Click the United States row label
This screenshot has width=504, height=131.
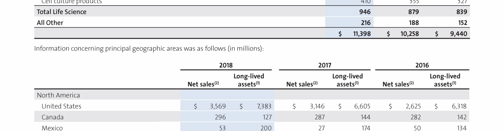click(61, 106)
